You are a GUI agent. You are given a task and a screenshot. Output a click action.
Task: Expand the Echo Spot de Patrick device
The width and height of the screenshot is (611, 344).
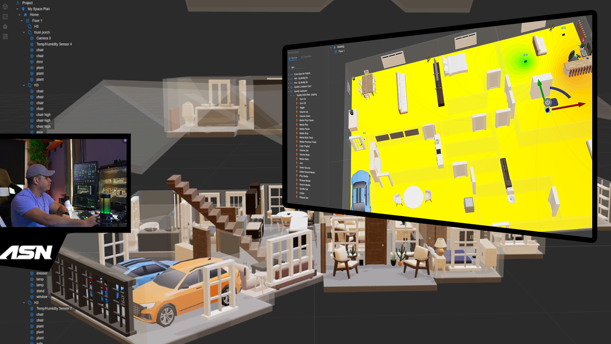pyautogui.click(x=289, y=75)
